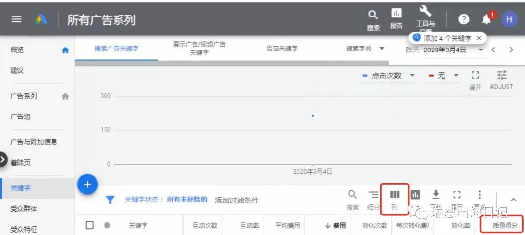Select 受众群体 in the sidebar

(24, 209)
